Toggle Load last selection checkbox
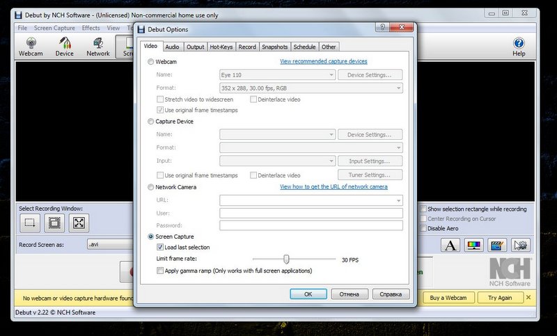557x336 pixels. [160, 247]
